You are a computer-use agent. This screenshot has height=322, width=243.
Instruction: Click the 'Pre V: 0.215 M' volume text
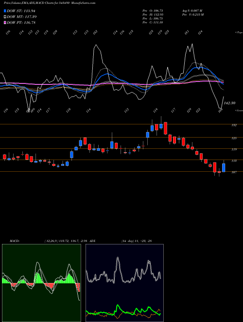pos(193,15)
